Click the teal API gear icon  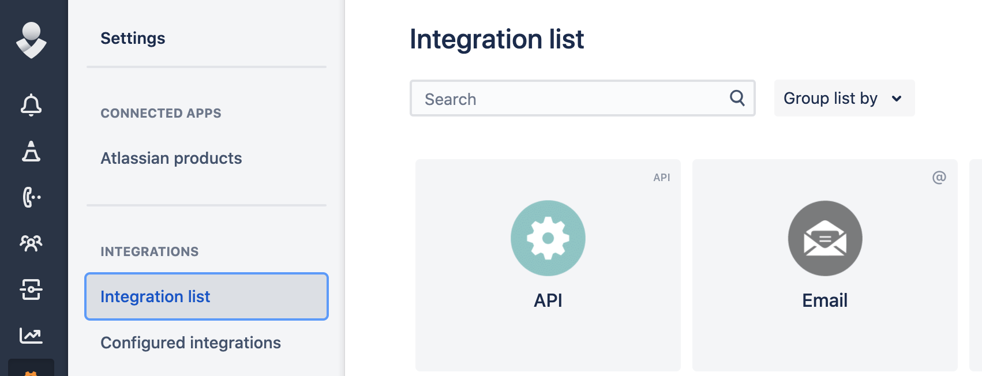[548, 238]
